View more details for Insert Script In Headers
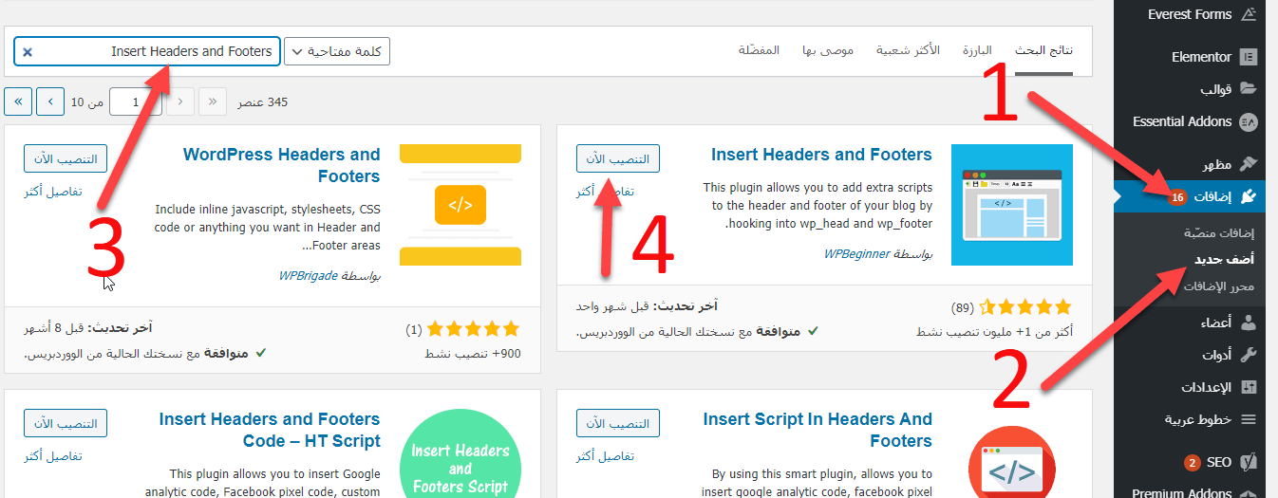Image resolution: width=1278 pixels, height=498 pixels. pyautogui.click(x=605, y=456)
